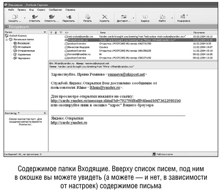The width and height of the screenshot is (220, 191).
Task: Click the Найти find icon
Action: pyautogui.click(x=162, y=17)
